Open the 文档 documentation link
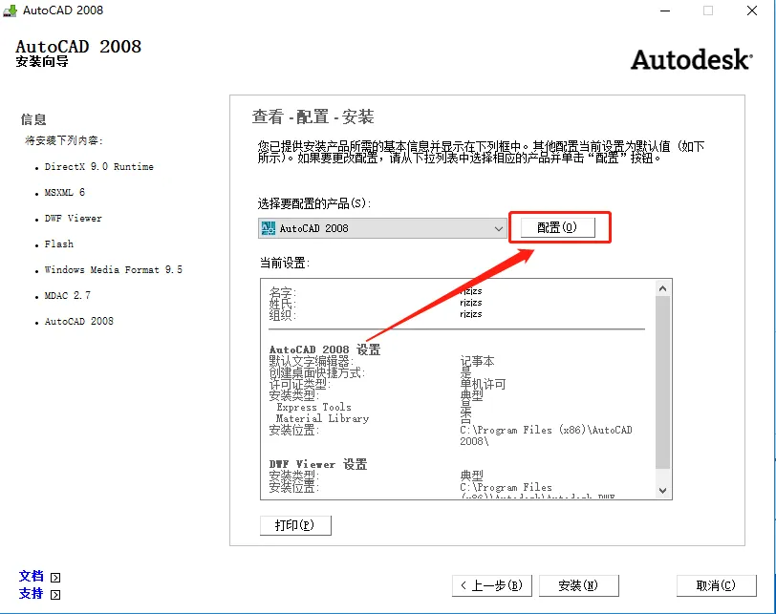This screenshot has width=776, height=614. 32,576
